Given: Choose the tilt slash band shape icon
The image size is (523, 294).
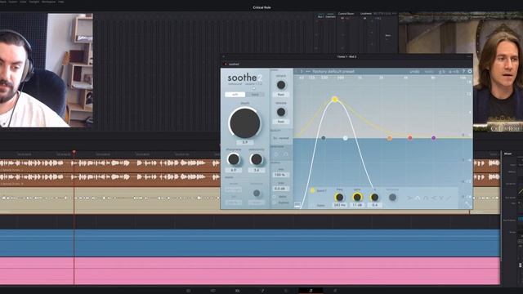Looking at the screenshot, I should click(x=449, y=198).
